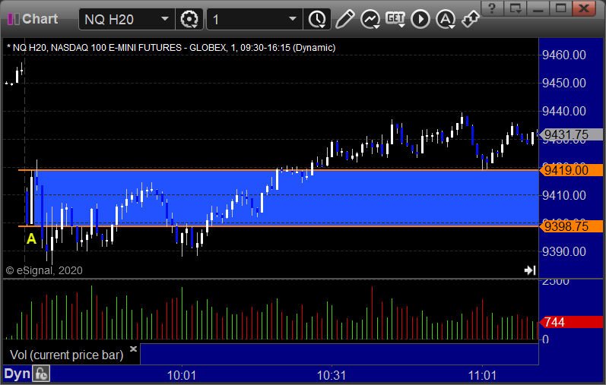Close the chart window with red X
Screen dimensions: 606x385
coord(584,8)
